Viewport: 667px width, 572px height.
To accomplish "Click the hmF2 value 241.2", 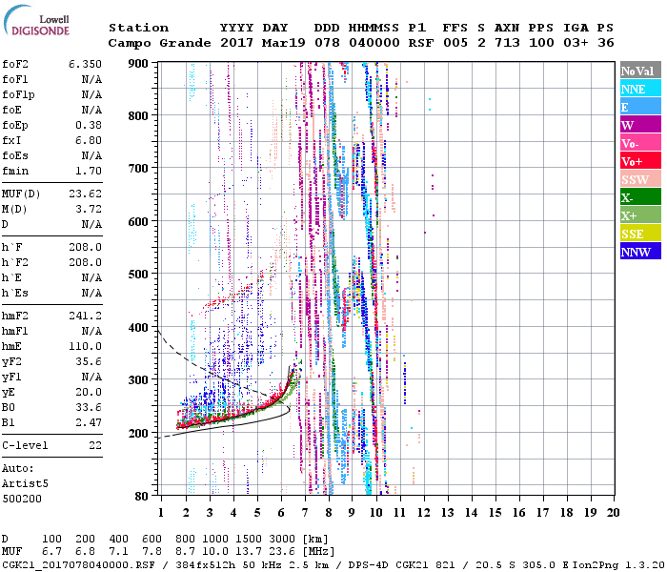I will point(85,314).
